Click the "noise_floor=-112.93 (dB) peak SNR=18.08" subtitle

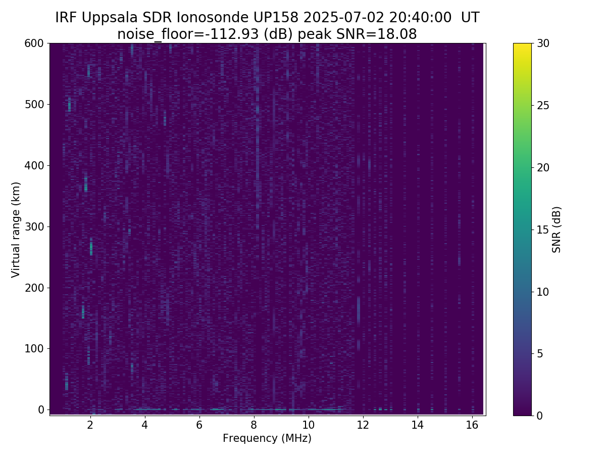(x=267, y=34)
